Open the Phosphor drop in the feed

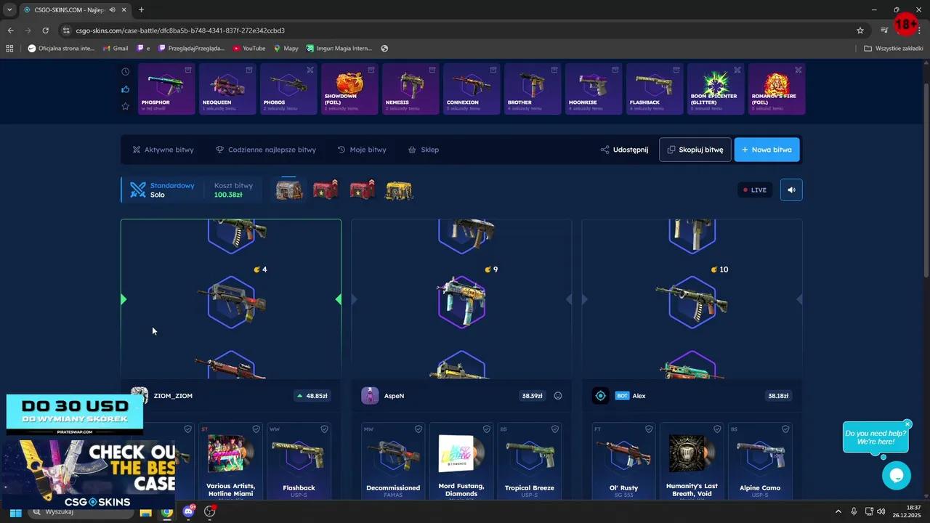coord(166,89)
